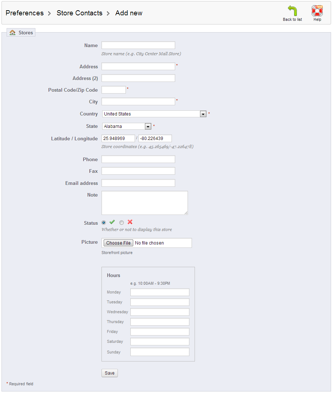This screenshot has height=394, width=334.
Task: Click the green Back to list arrow icon
Action: [292, 11]
